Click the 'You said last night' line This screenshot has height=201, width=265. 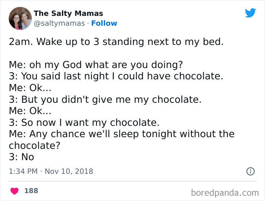click(x=115, y=76)
